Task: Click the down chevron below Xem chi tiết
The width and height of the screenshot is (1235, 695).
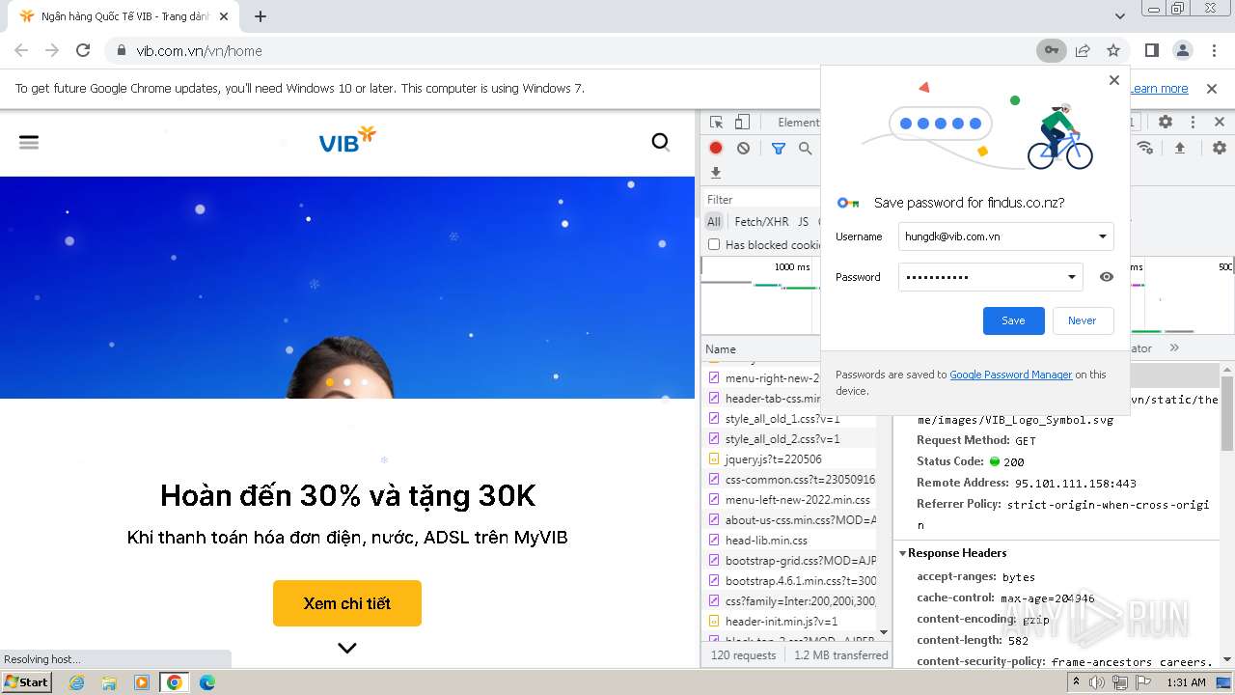Action: (347, 648)
